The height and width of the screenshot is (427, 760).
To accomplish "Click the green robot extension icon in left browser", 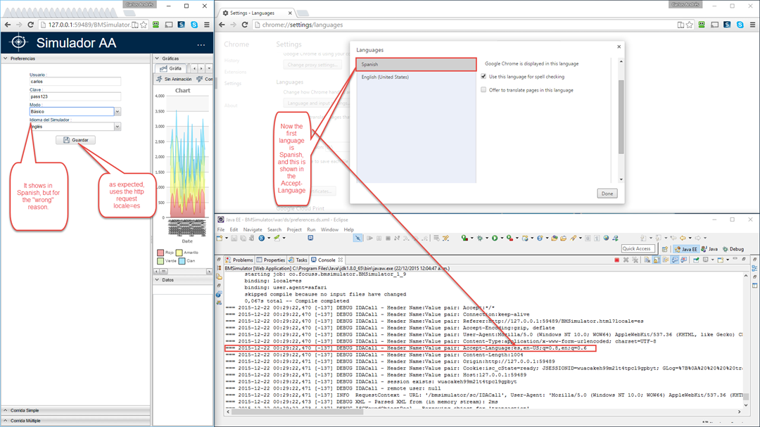I will pyautogui.click(x=156, y=25).
